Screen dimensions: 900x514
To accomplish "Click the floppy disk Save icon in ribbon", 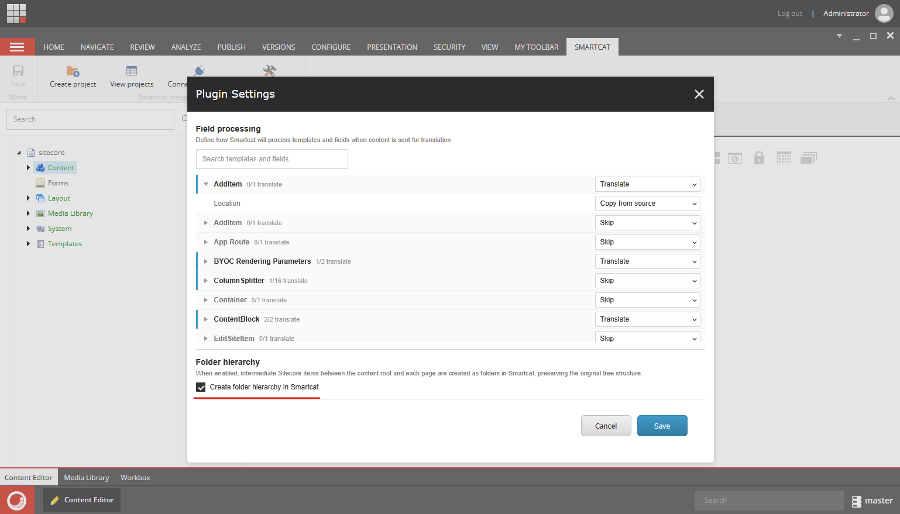I will 18,71.
